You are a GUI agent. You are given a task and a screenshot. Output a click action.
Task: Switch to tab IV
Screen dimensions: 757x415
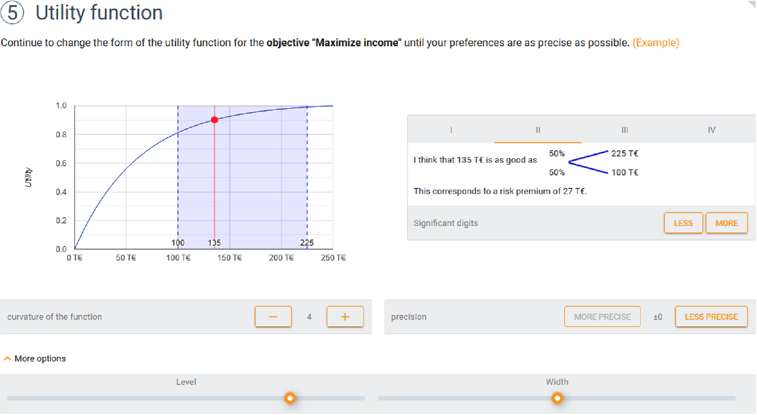(x=712, y=130)
